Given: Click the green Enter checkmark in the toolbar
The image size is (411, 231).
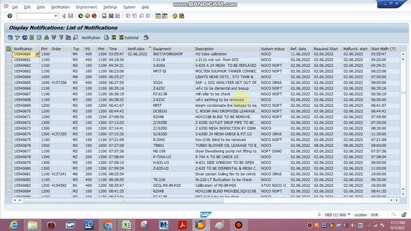Looking at the screenshot, I should [x=10, y=16].
